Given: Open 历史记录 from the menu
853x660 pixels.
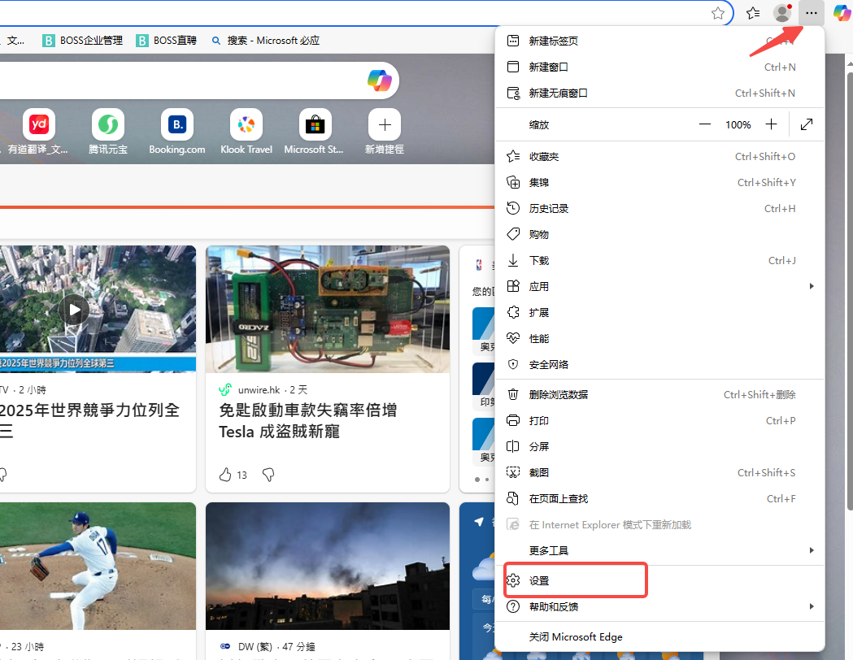Looking at the screenshot, I should 549,208.
